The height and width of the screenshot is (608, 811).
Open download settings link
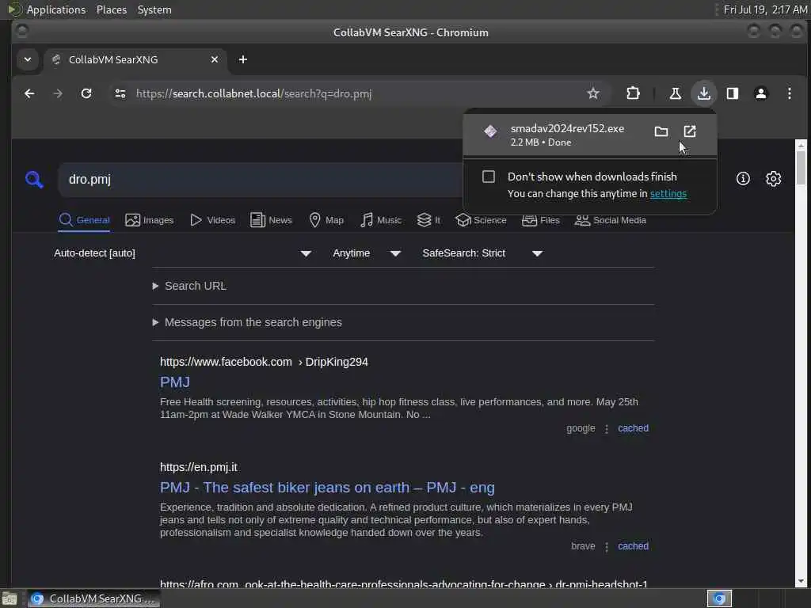tap(668, 193)
